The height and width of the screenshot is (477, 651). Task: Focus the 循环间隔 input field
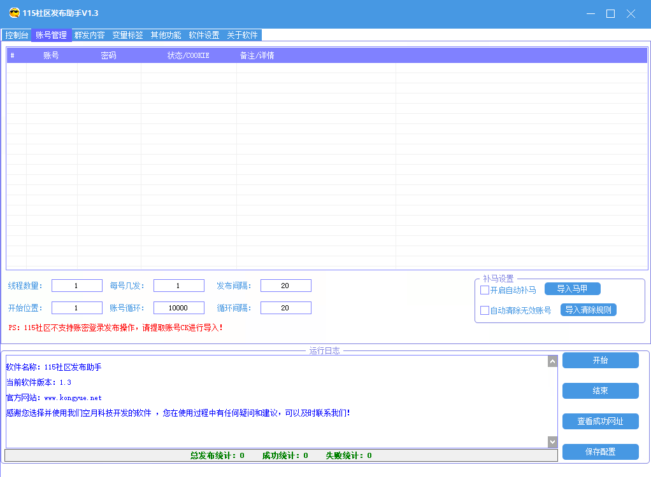pyautogui.click(x=285, y=308)
